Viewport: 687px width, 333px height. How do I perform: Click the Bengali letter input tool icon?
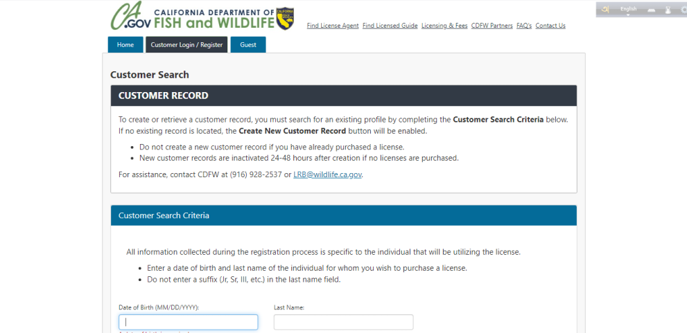click(605, 10)
